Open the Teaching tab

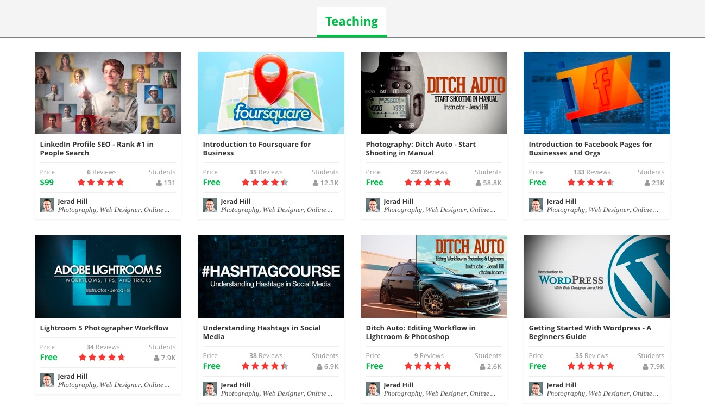[x=351, y=22]
